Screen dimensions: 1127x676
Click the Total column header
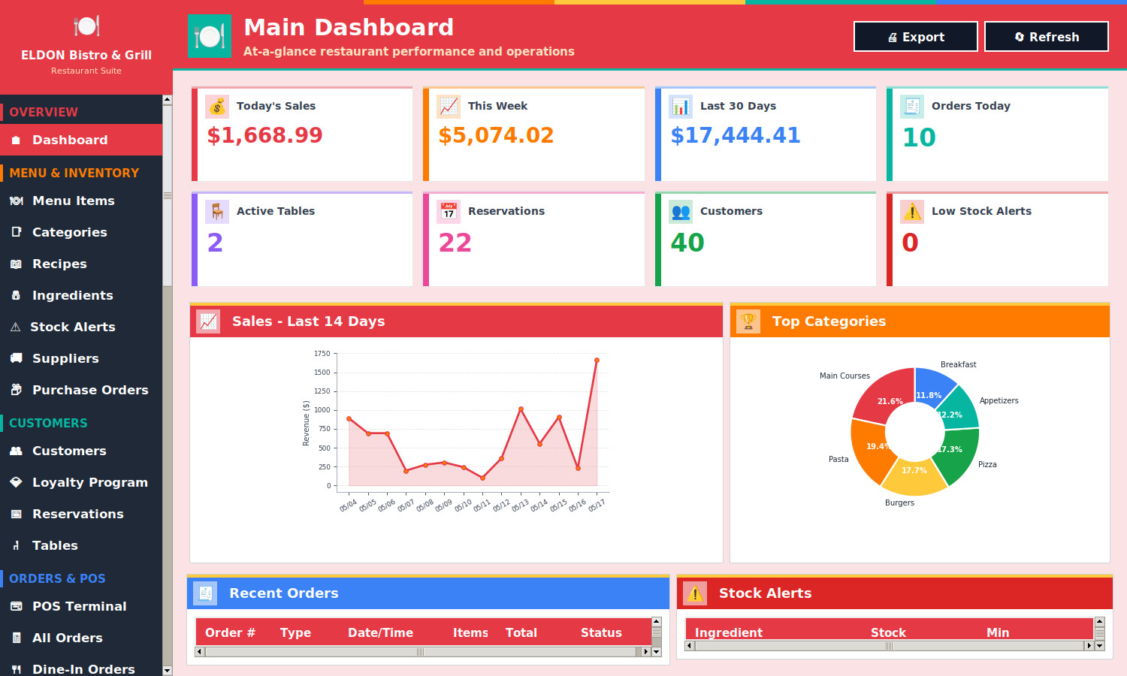click(521, 633)
